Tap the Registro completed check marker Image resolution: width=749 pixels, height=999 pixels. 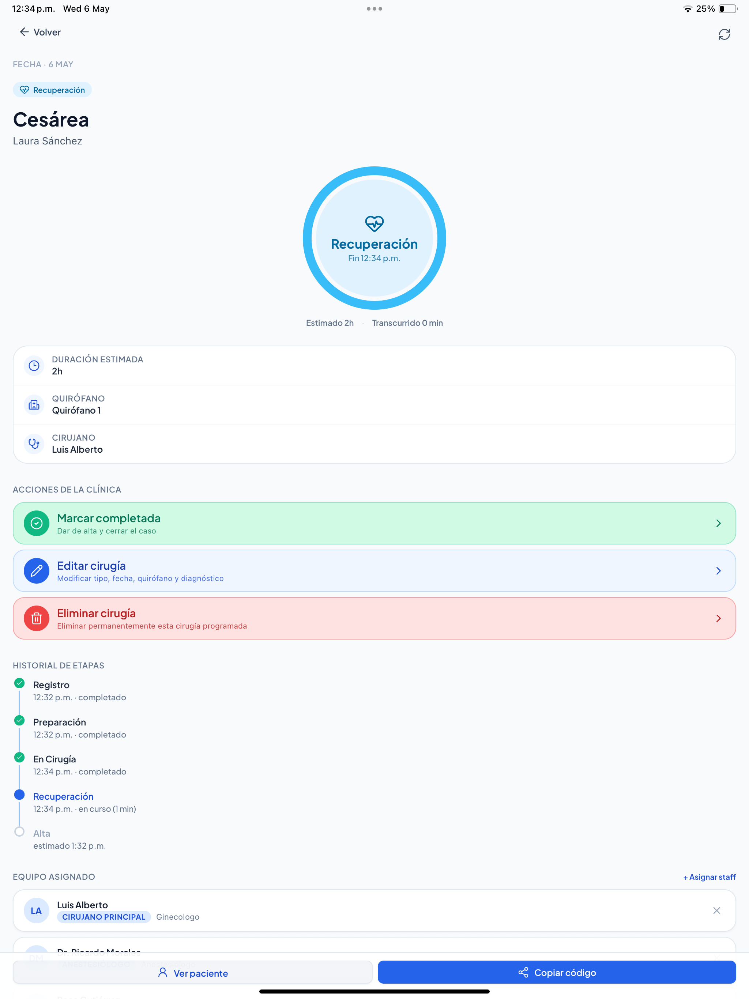(x=19, y=683)
